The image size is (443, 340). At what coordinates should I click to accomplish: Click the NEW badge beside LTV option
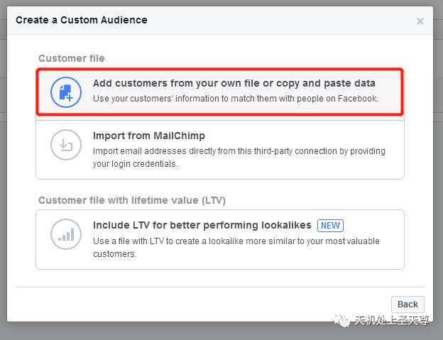pyautogui.click(x=330, y=225)
